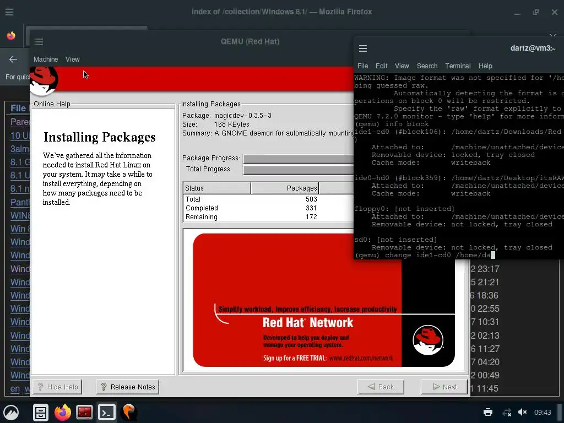Click the 'Size: 168 KBytes' text
This screenshot has height=423, width=564.
(216, 124)
